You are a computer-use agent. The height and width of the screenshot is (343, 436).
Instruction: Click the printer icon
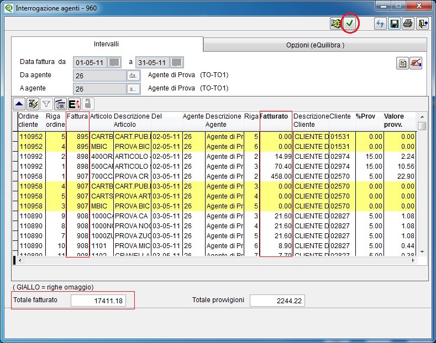click(x=408, y=24)
